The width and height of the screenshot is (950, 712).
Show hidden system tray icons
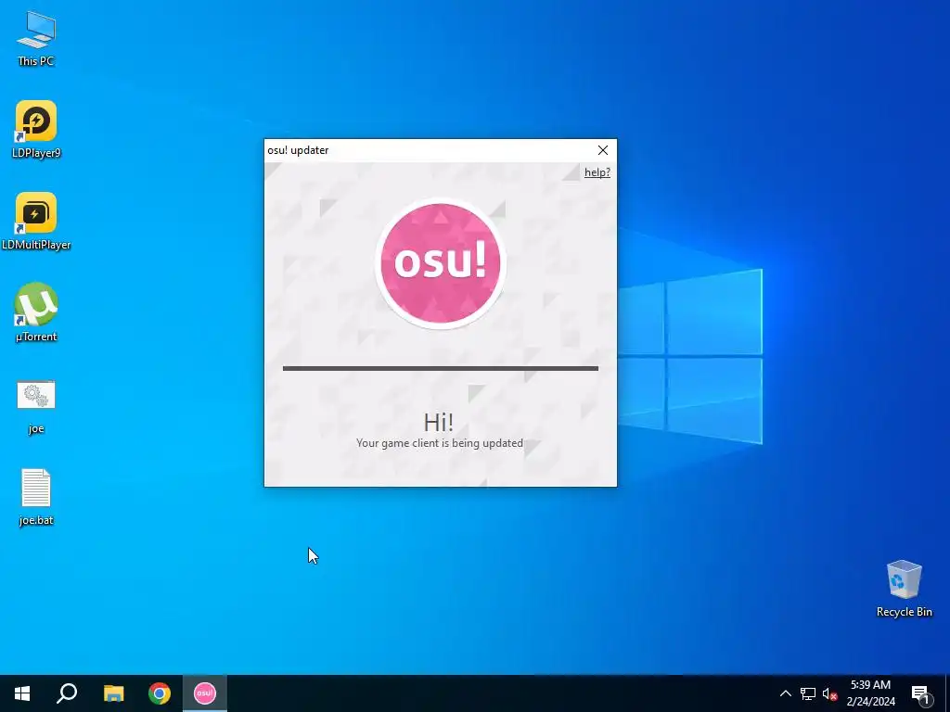click(x=785, y=693)
